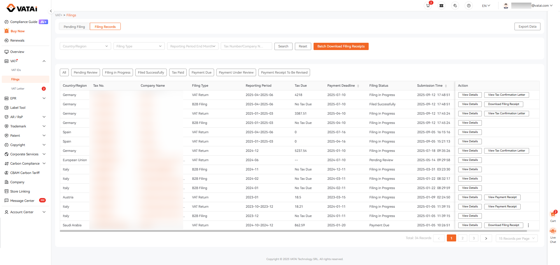The image size is (560, 265).
Task: Click Batch Download Filing Receipts button
Action: tap(341, 46)
